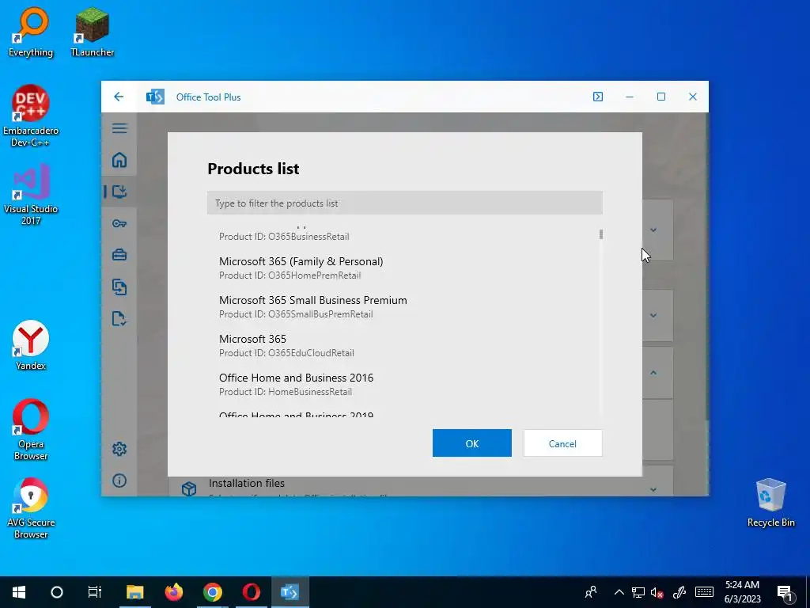This screenshot has height=608, width=810.
Task: Open the Recycle Bin on the desktop
Action: click(770, 503)
